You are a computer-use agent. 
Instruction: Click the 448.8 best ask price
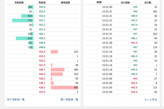click(x=42, y=47)
